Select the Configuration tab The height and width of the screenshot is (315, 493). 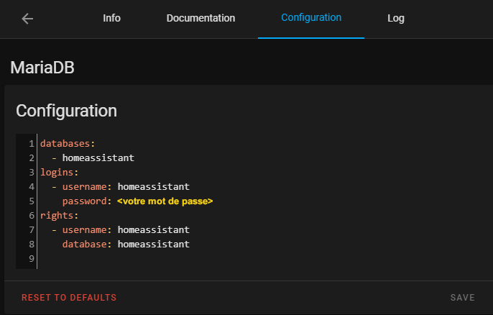[311, 18]
